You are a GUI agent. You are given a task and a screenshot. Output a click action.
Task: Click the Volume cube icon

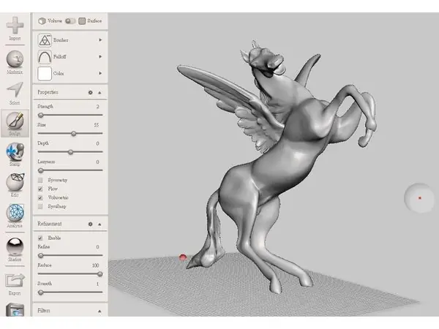tap(42, 21)
